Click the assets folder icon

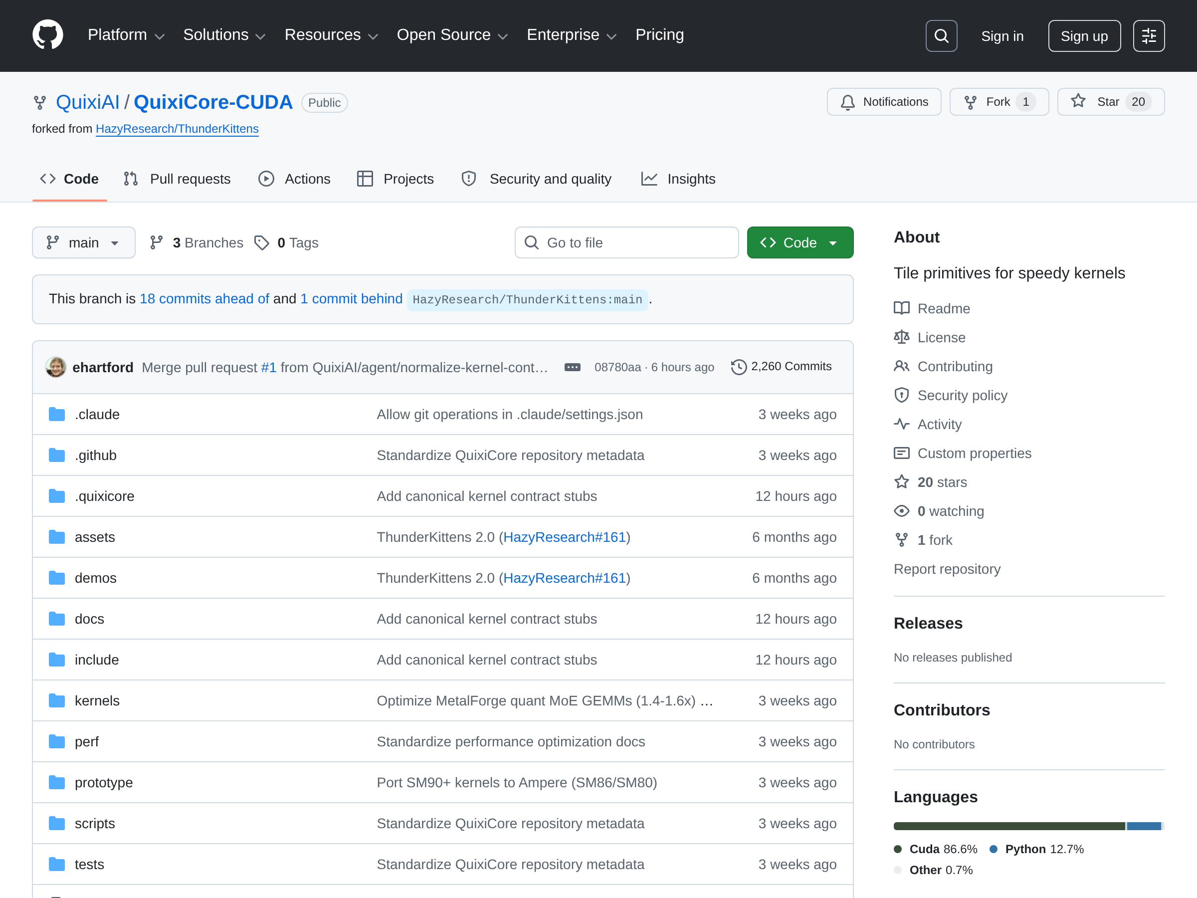click(x=57, y=537)
